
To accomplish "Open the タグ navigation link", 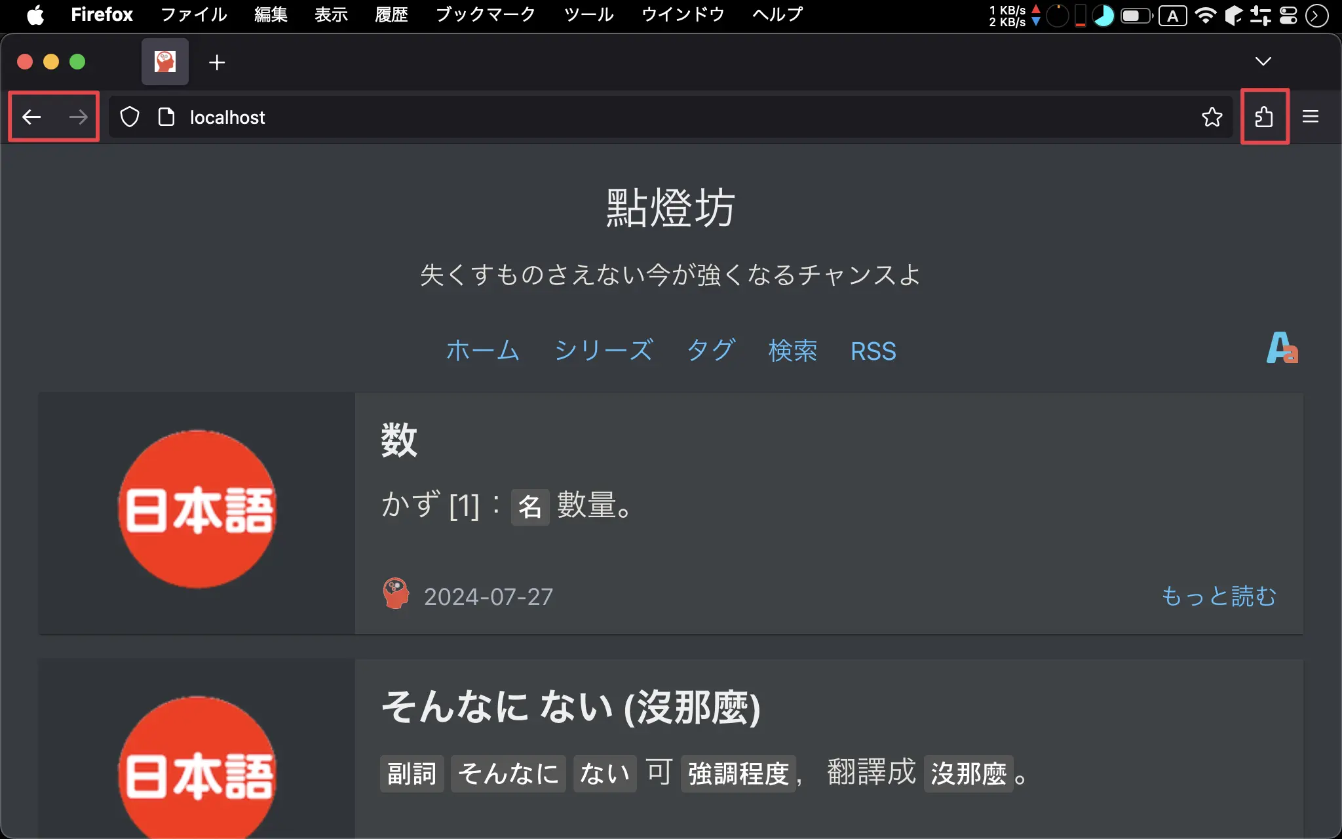I will [711, 351].
